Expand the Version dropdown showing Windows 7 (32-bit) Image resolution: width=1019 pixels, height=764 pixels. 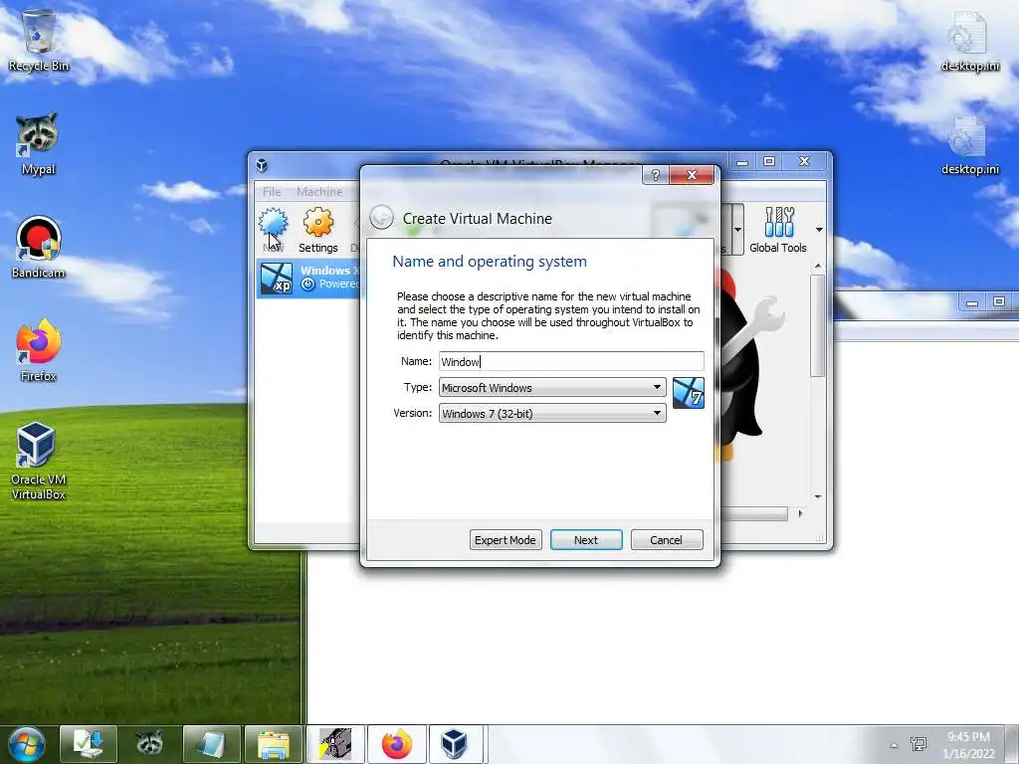click(x=552, y=413)
